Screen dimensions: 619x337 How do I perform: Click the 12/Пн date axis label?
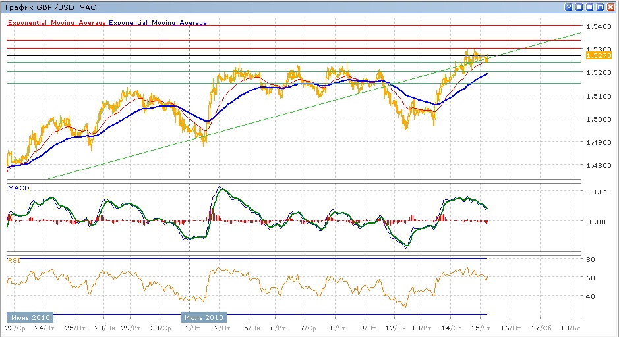coord(395,327)
